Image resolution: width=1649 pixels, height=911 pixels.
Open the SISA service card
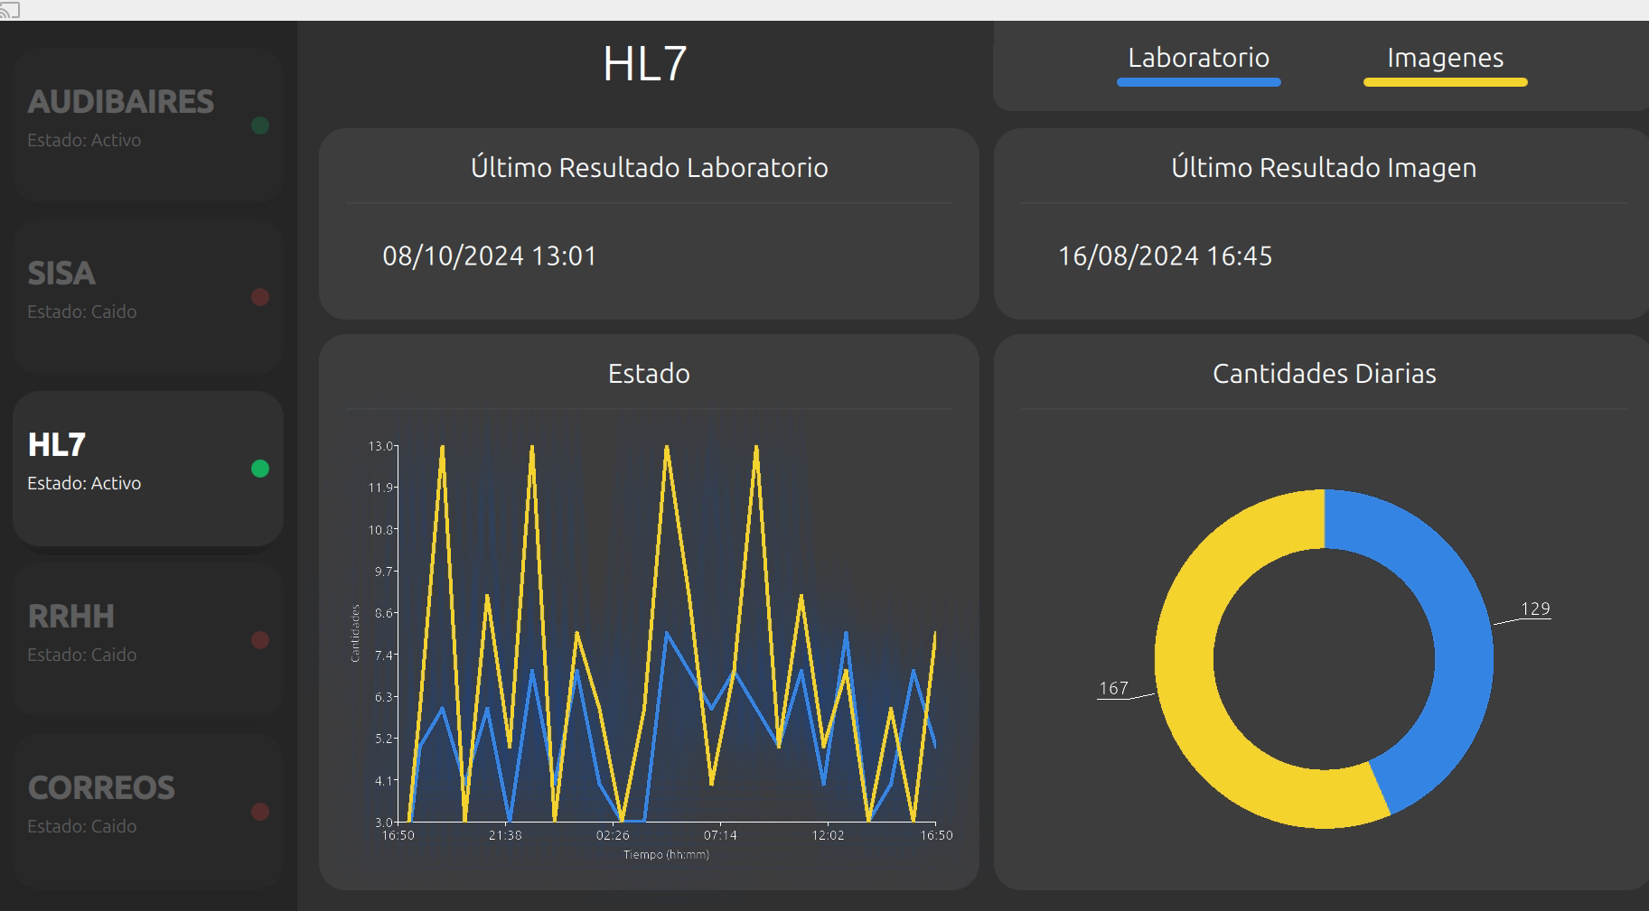click(148, 296)
